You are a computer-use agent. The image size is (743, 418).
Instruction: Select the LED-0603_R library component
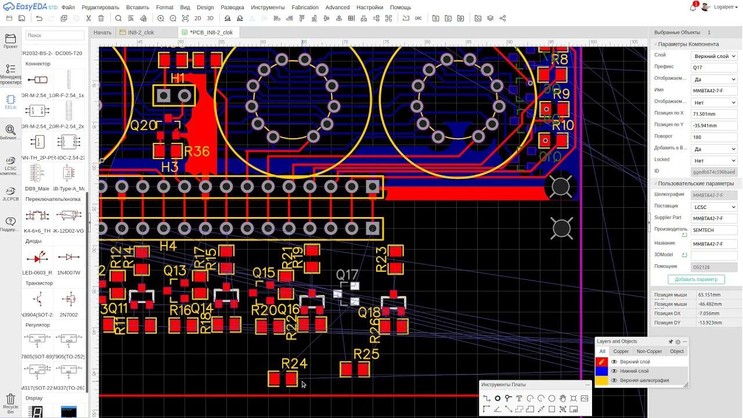[38, 262]
